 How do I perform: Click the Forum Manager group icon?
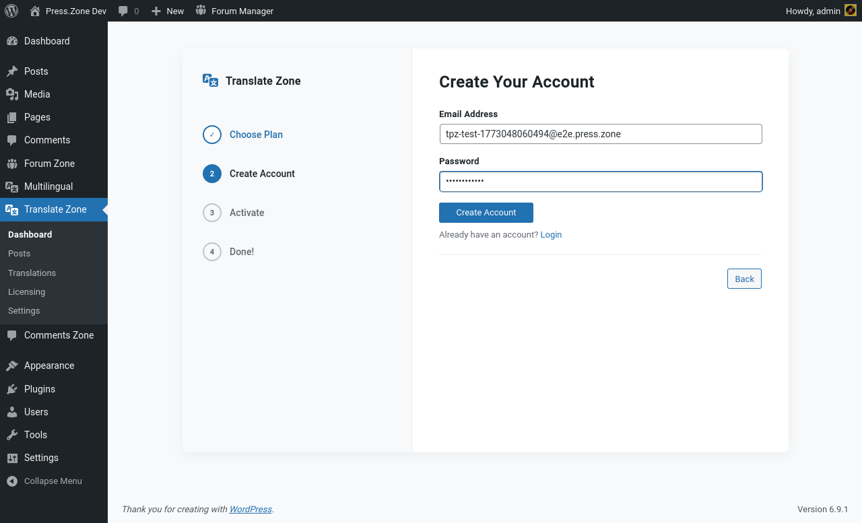[x=201, y=11]
